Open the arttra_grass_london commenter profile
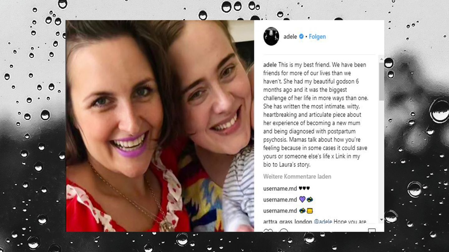Image resolution: width=449 pixels, height=252 pixels. (x=287, y=222)
